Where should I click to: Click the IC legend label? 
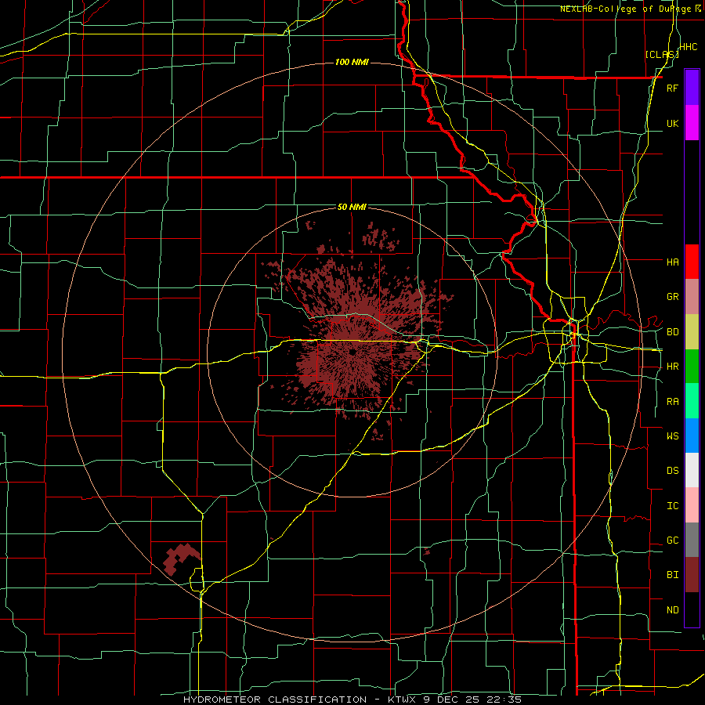coord(672,506)
